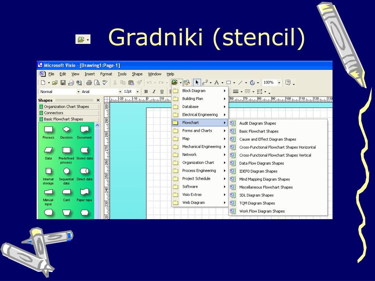This screenshot has width=375, height=281.
Task: Open the File menu
Action: tap(51, 74)
